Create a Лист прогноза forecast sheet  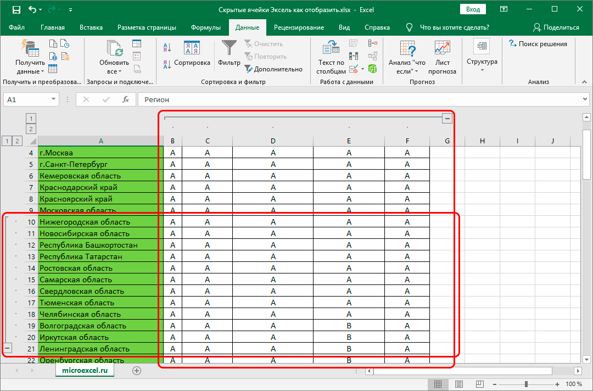442,57
